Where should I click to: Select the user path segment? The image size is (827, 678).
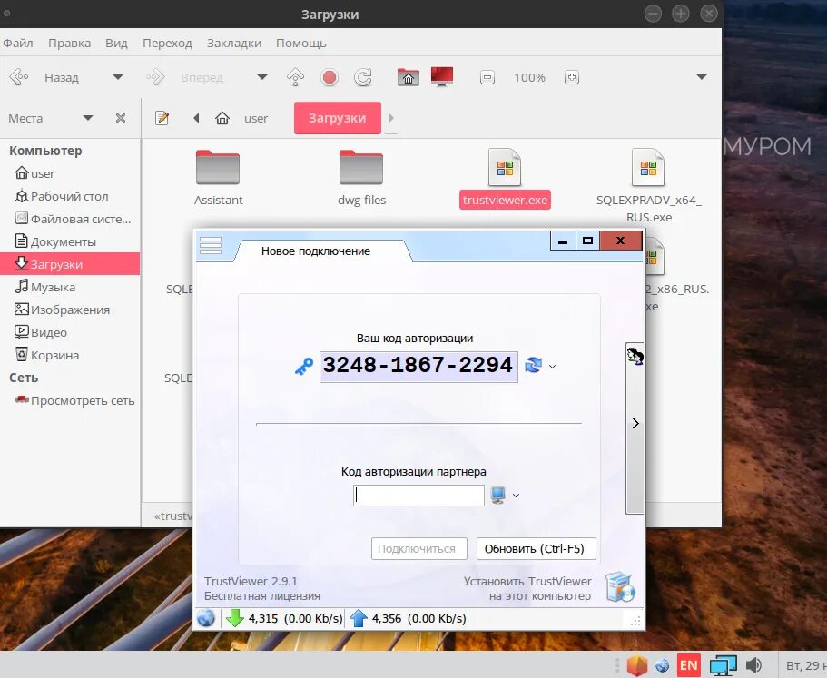[256, 119]
